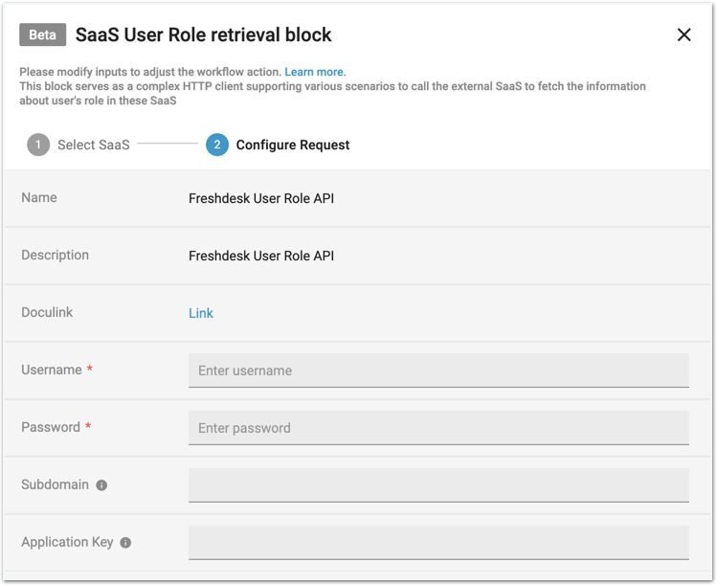Click the dialog title text

(203, 35)
